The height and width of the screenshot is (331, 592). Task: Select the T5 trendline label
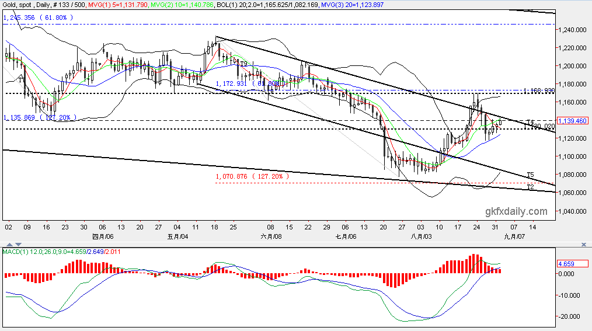click(530, 175)
